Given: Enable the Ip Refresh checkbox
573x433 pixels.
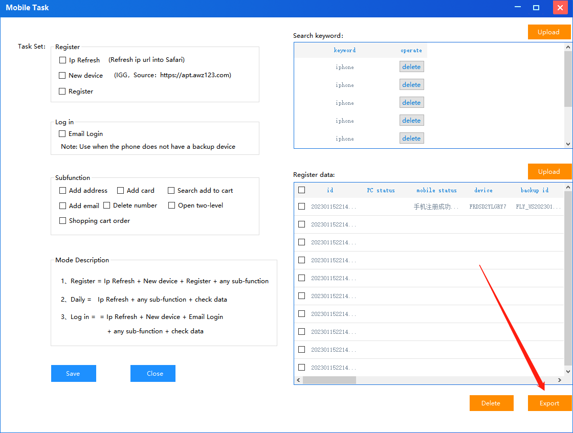Looking at the screenshot, I should click(62, 60).
